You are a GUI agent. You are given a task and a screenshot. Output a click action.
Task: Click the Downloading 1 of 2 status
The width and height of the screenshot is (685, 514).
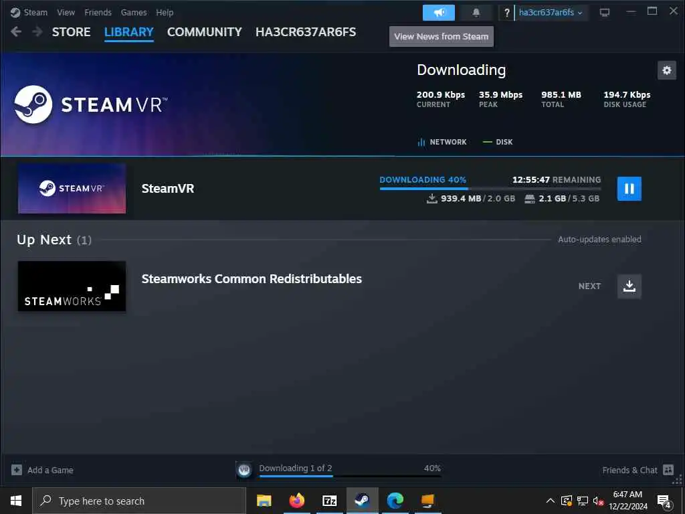coord(295,468)
